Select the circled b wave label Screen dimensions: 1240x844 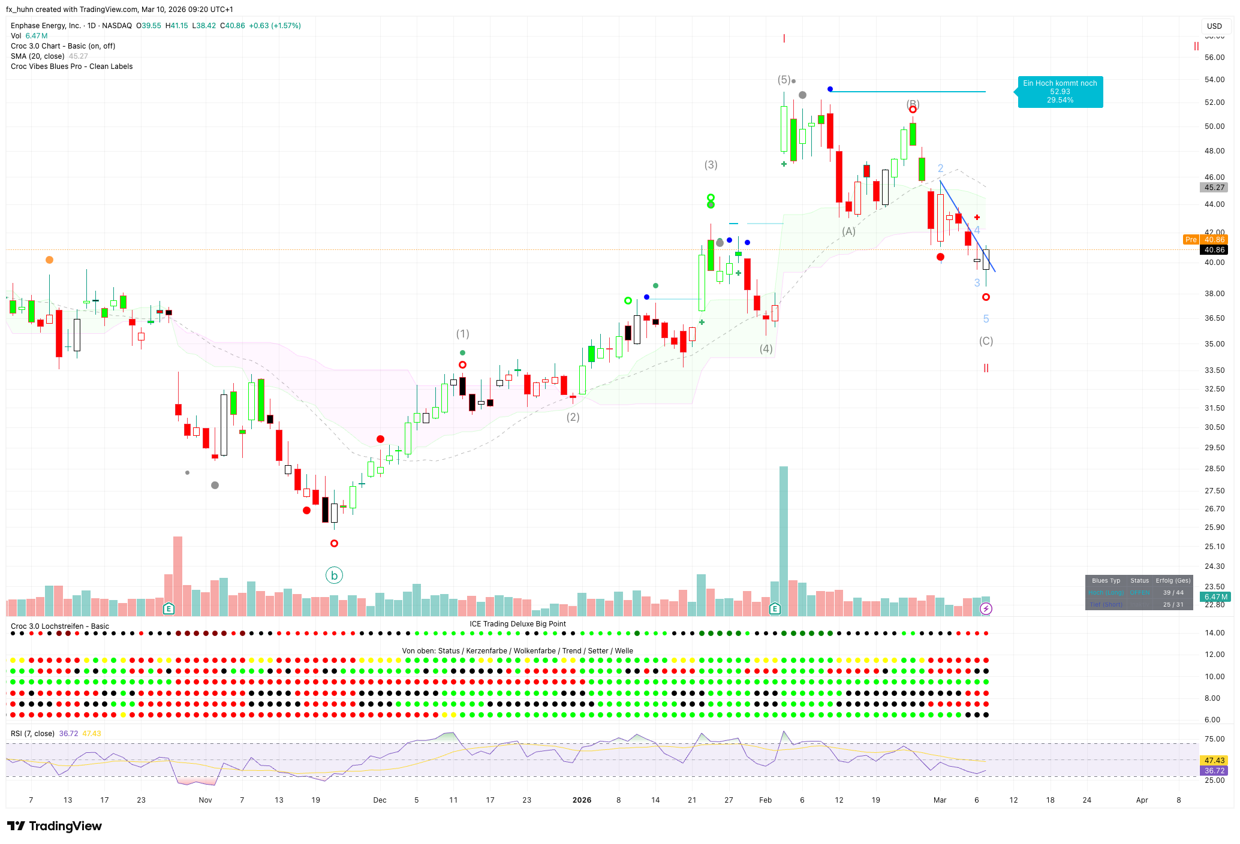click(x=334, y=575)
